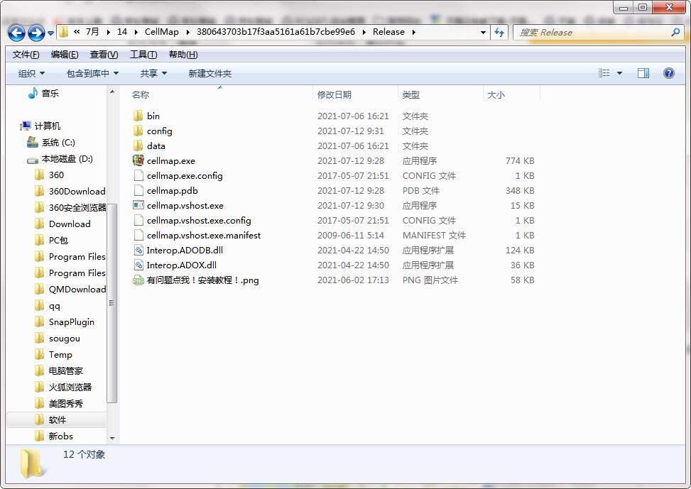This screenshot has width=691, height=489.
Task: Open the 工具(T) menu
Action: [x=143, y=55]
